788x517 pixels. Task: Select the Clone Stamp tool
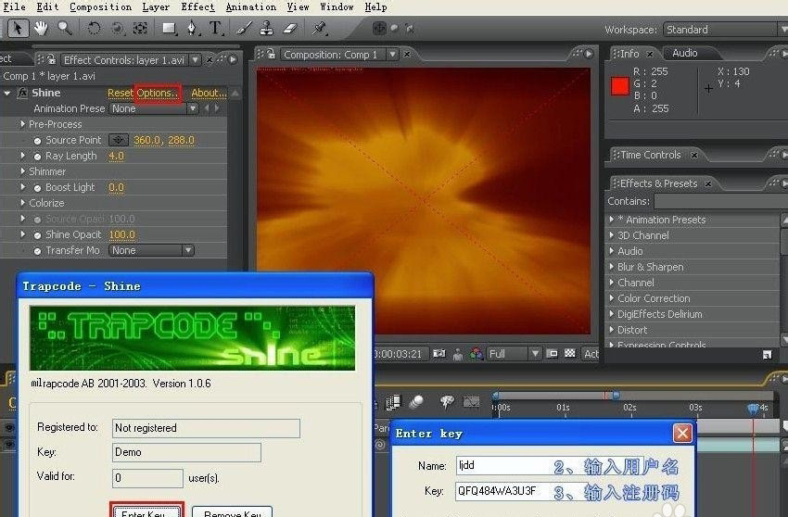coord(267,28)
